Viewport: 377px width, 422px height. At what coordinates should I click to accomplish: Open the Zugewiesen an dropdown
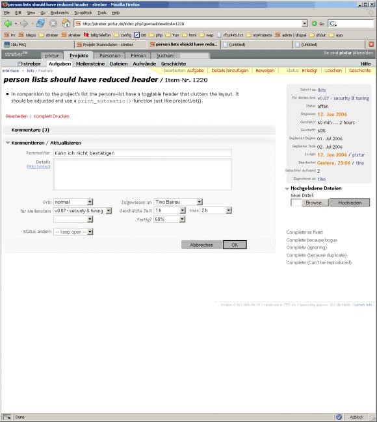(x=178, y=202)
